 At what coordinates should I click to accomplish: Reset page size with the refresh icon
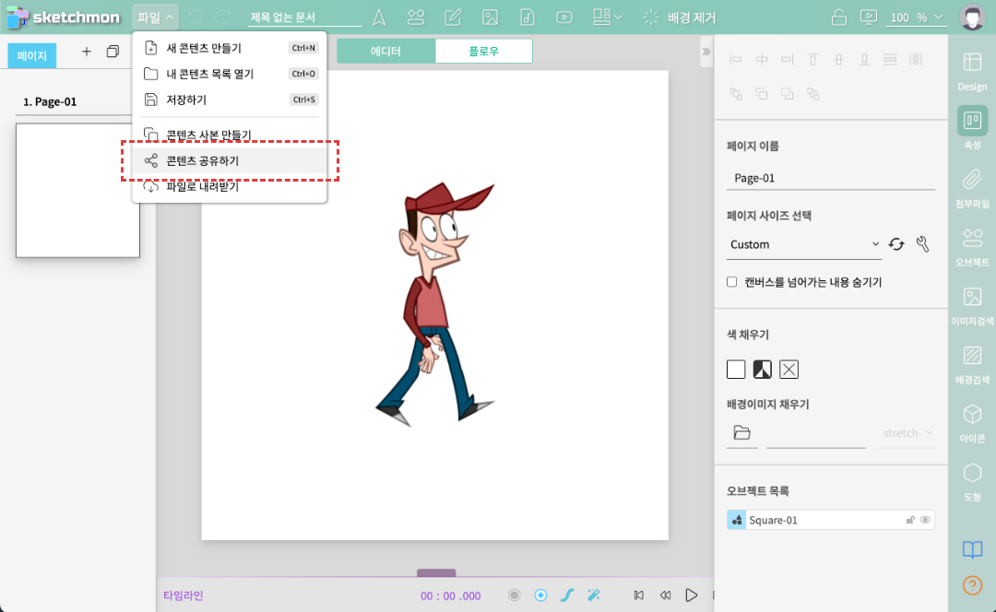[896, 244]
